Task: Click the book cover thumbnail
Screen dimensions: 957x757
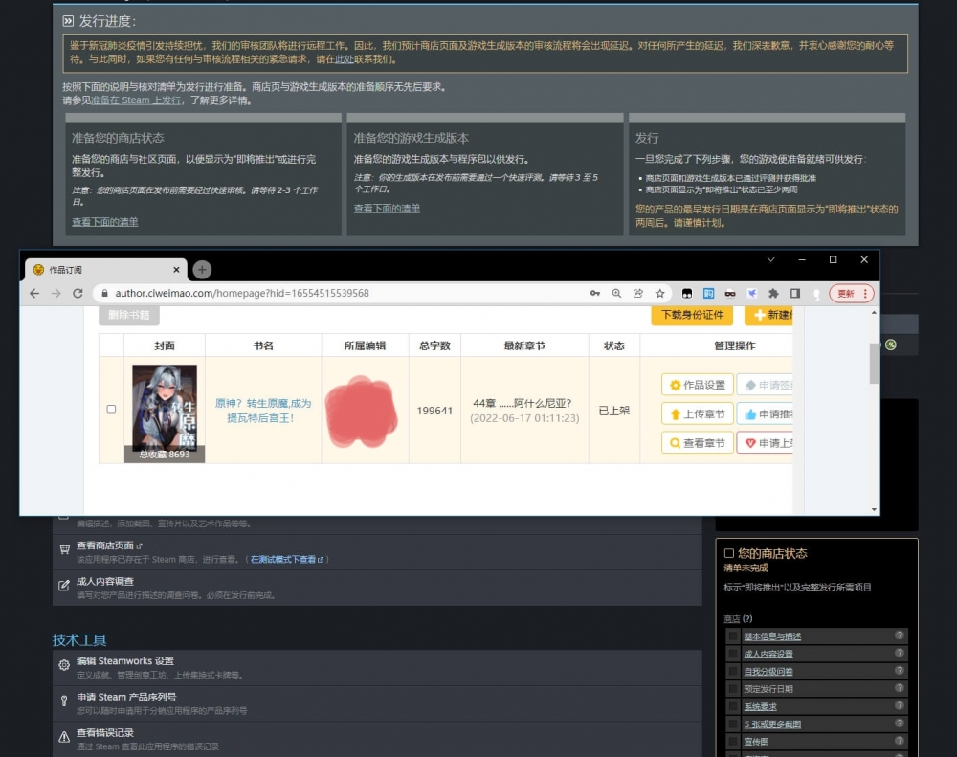Action: tap(164, 408)
